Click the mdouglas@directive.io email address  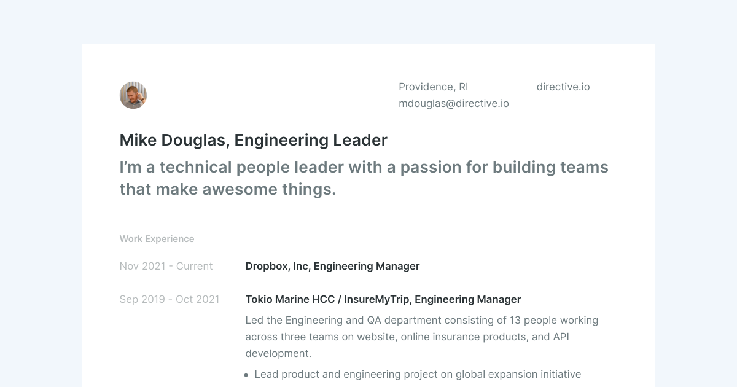(x=453, y=103)
